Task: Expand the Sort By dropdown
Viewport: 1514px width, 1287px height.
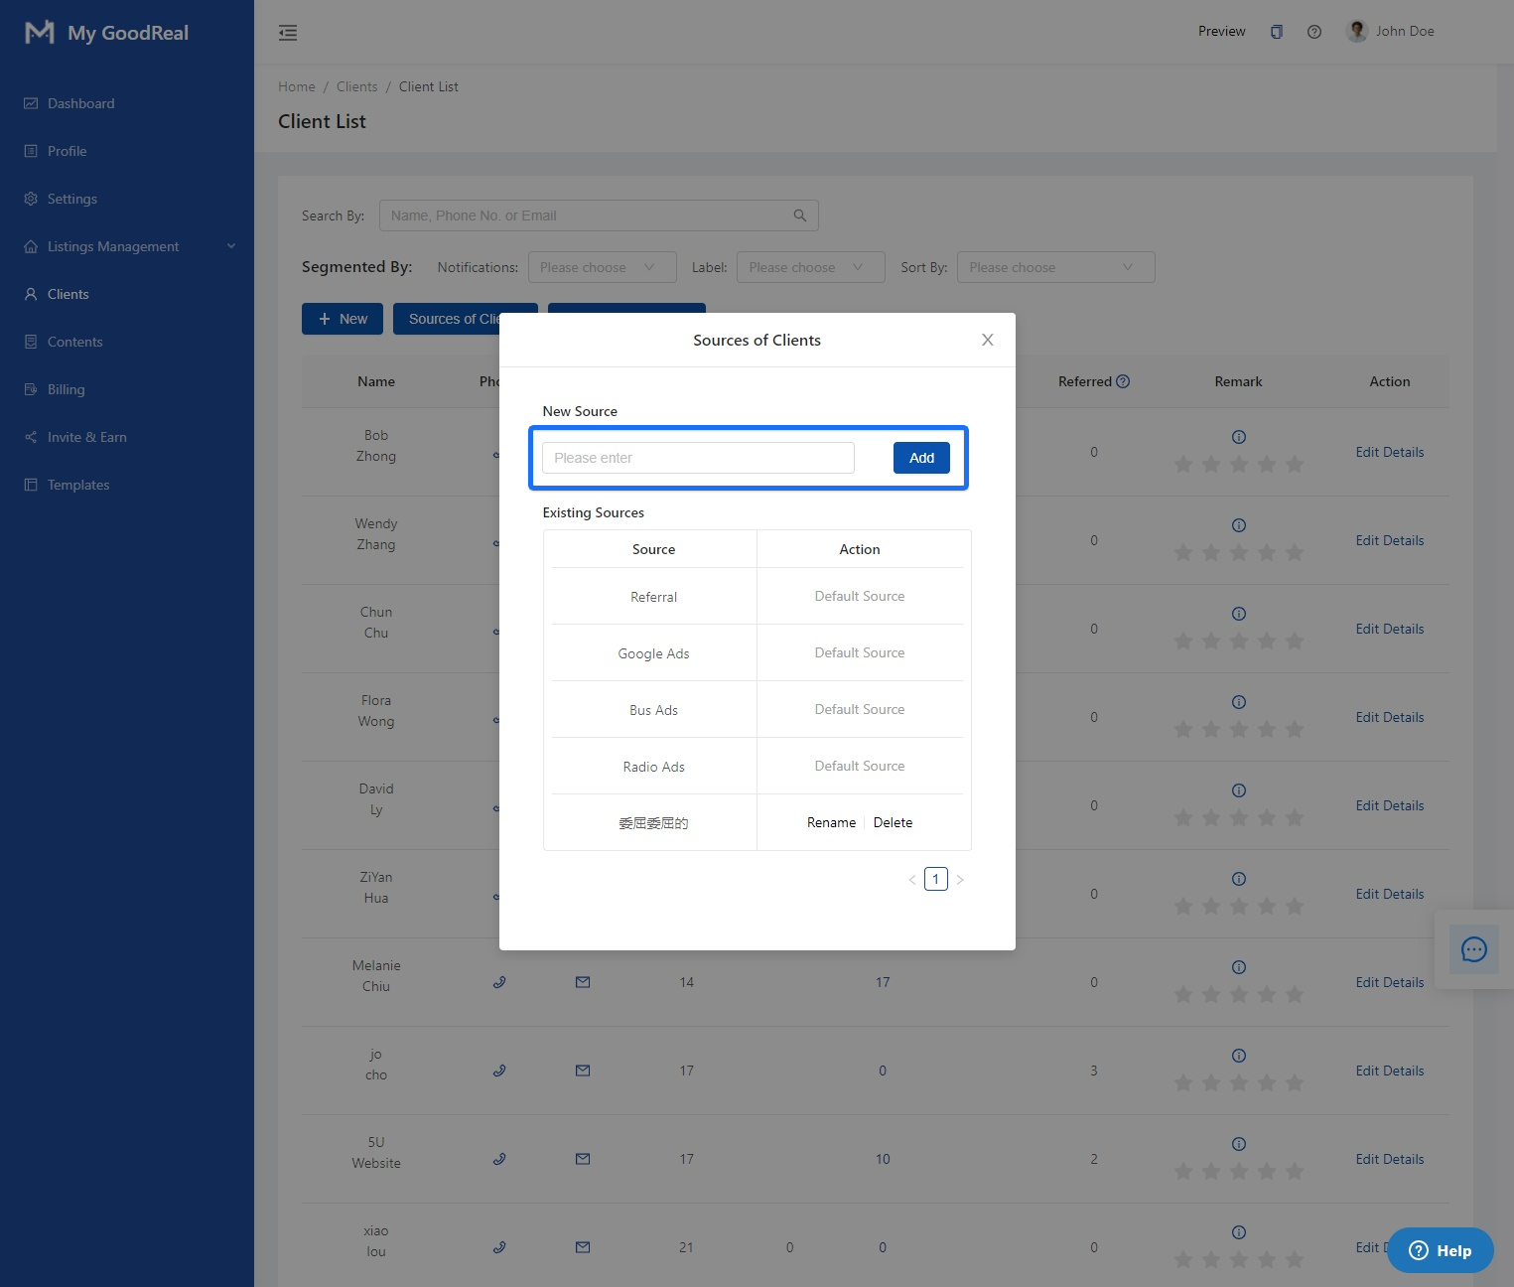Action: pyautogui.click(x=1055, y=267)
